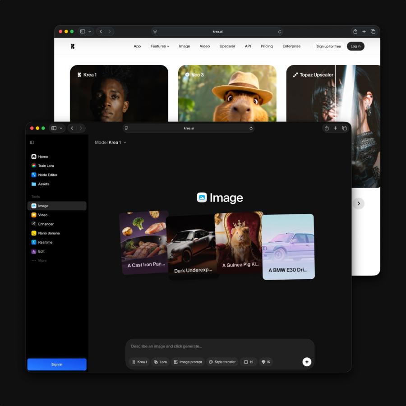Open the Edit tool

coord(42,251)
